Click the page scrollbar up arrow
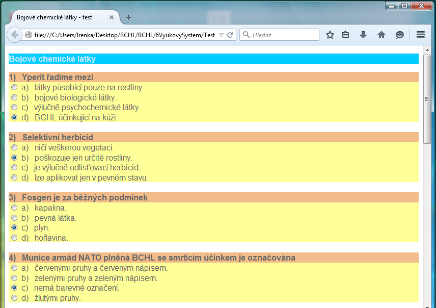Viewport: 436px width, 308px height. click(x=427, y=50)
